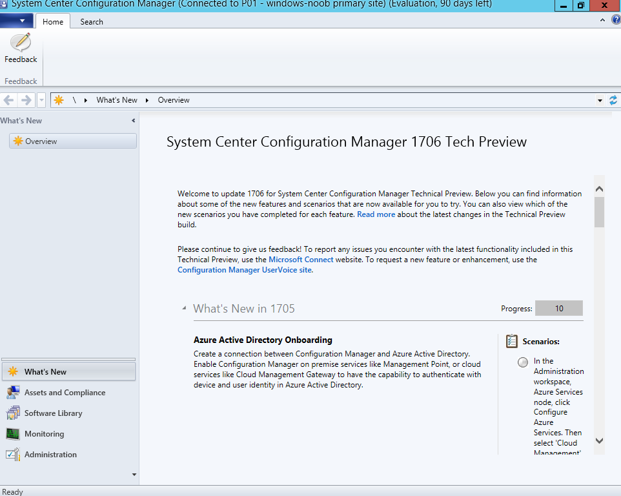The width and height of the screenshot is (621, 496).
Task: Select Overview in the breadcrumb path
Action: click(x=174, y=100)
